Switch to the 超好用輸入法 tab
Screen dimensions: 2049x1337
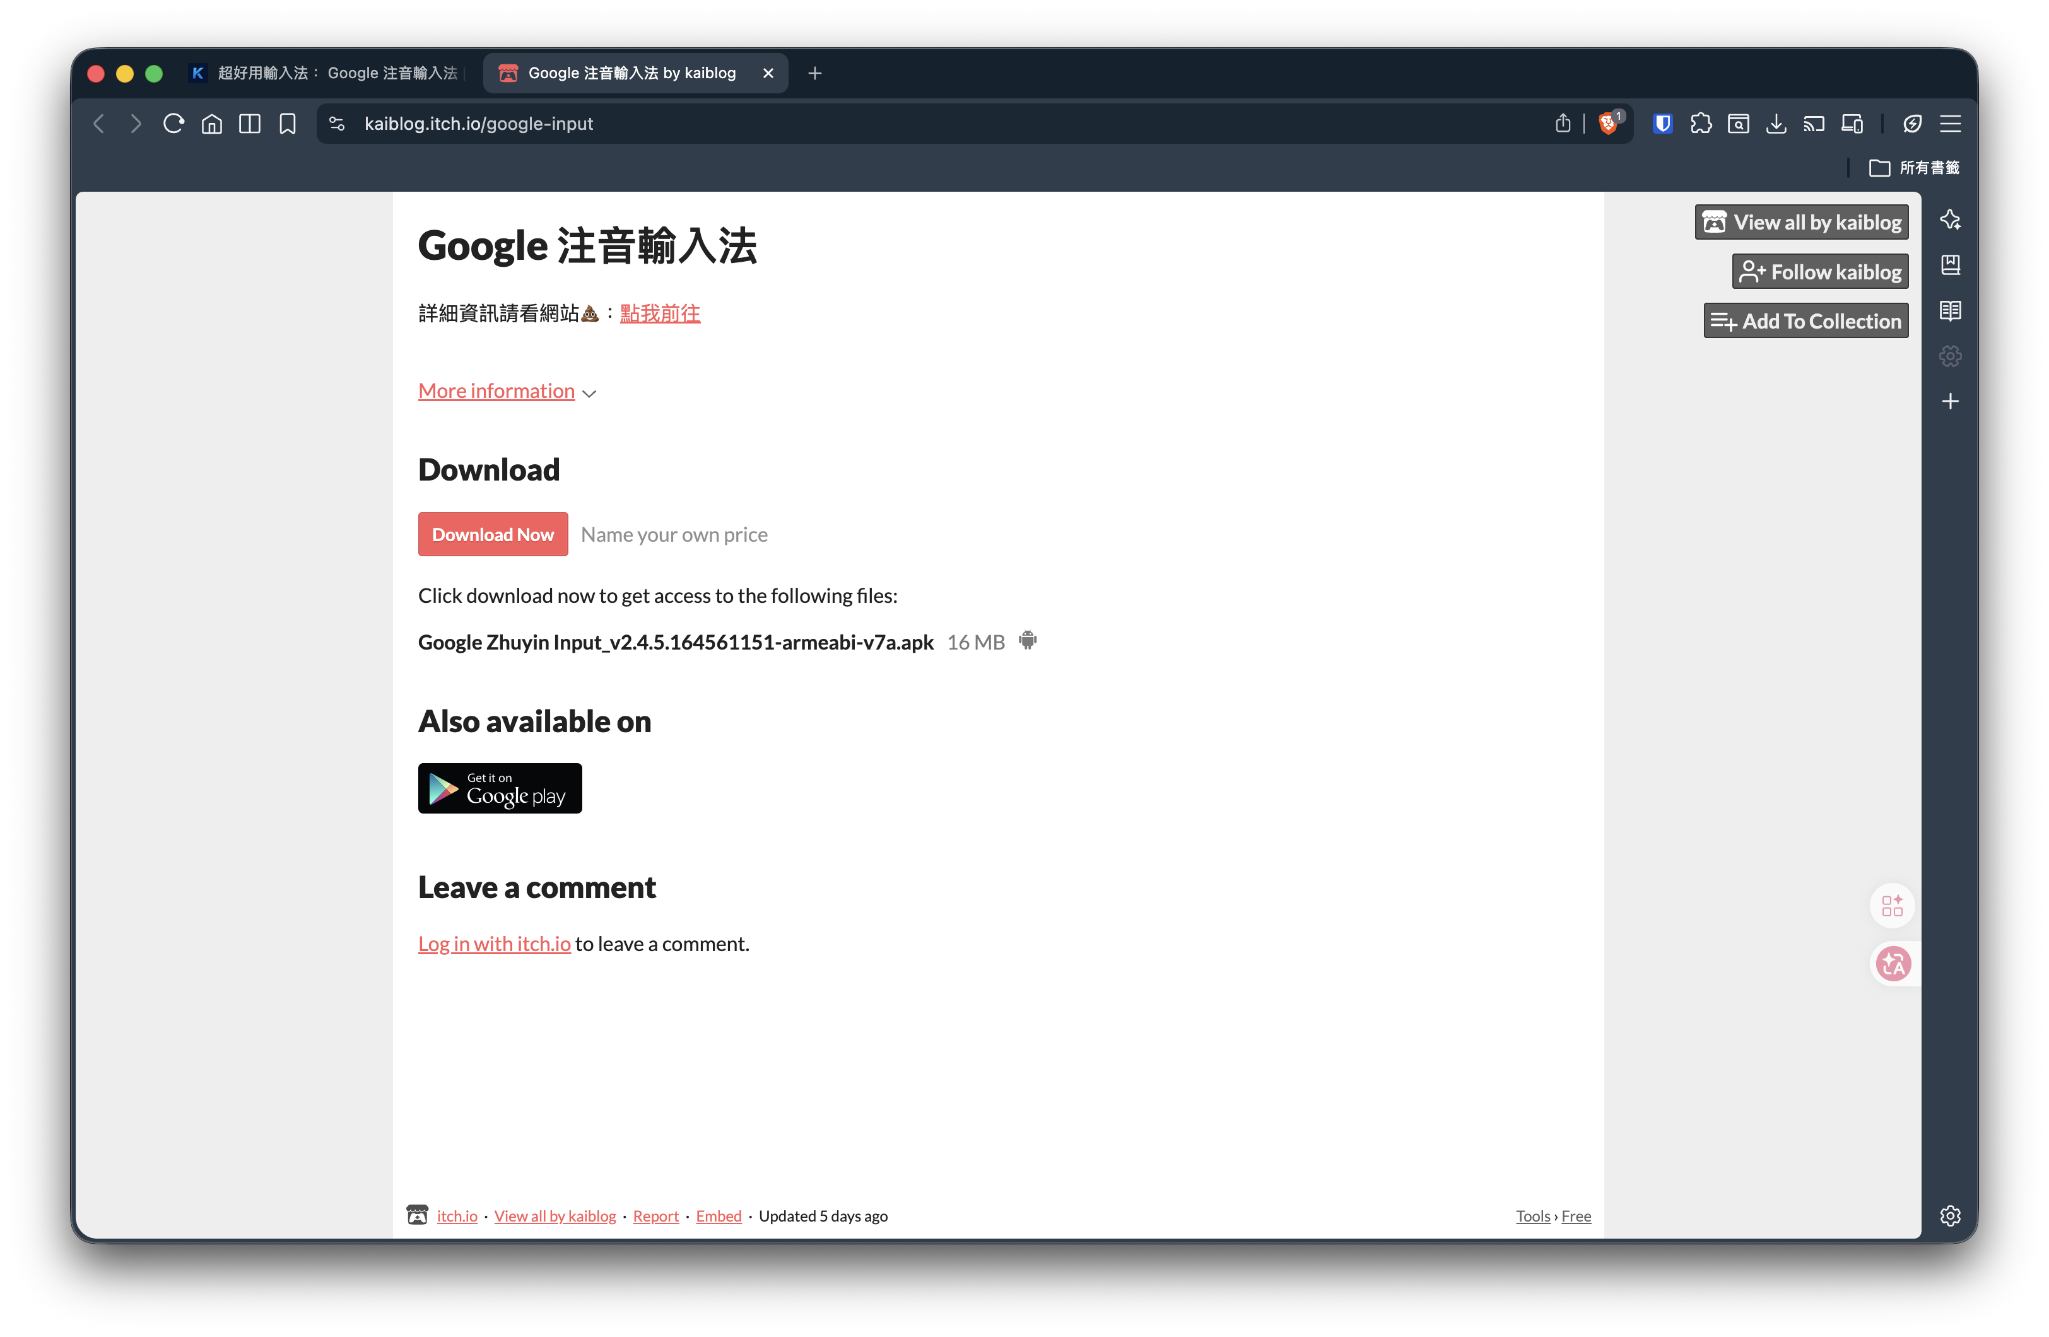(328, 73)
